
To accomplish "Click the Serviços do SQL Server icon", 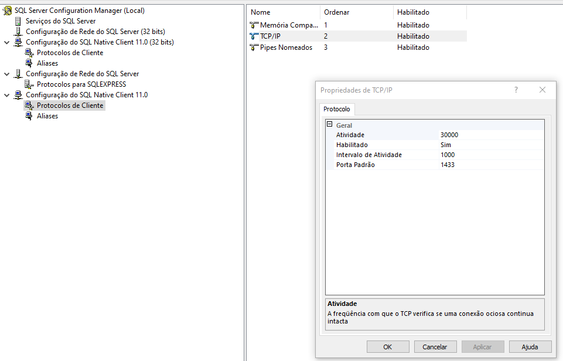I will point(18,21).
